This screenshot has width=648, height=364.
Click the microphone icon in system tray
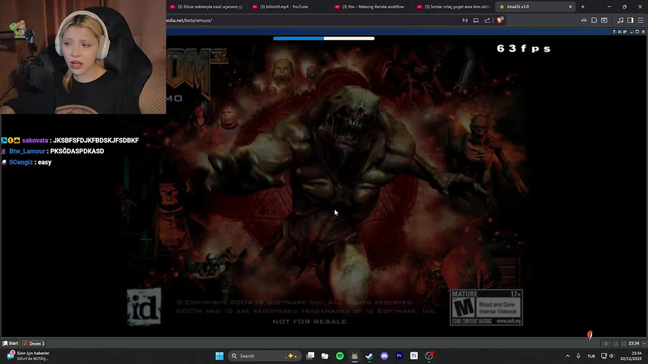(578, 356)
